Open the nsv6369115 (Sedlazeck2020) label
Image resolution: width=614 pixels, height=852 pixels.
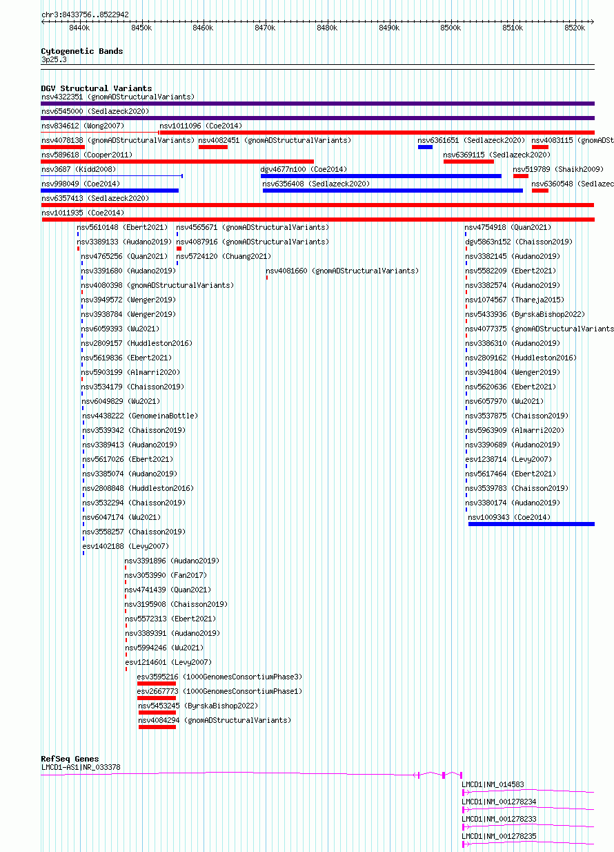point(497,155)
